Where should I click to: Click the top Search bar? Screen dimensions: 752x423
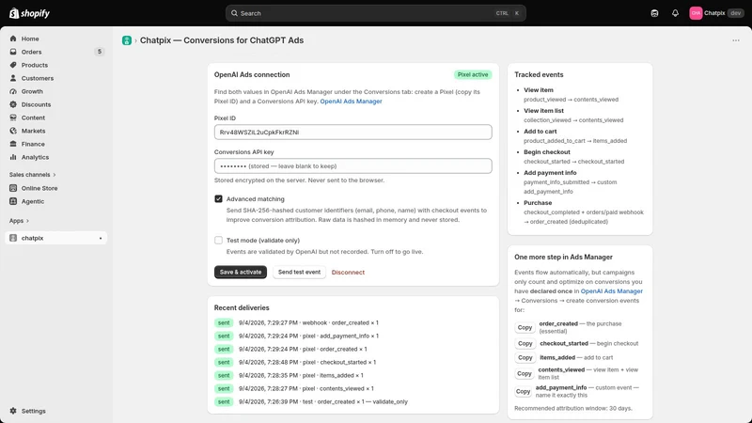(375, 13)
